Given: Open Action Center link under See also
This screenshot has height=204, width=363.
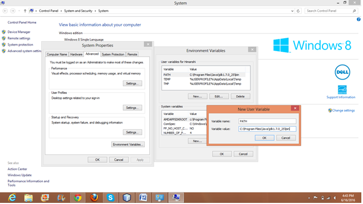Looking at the screenshot, I should (x=17, y=169).
